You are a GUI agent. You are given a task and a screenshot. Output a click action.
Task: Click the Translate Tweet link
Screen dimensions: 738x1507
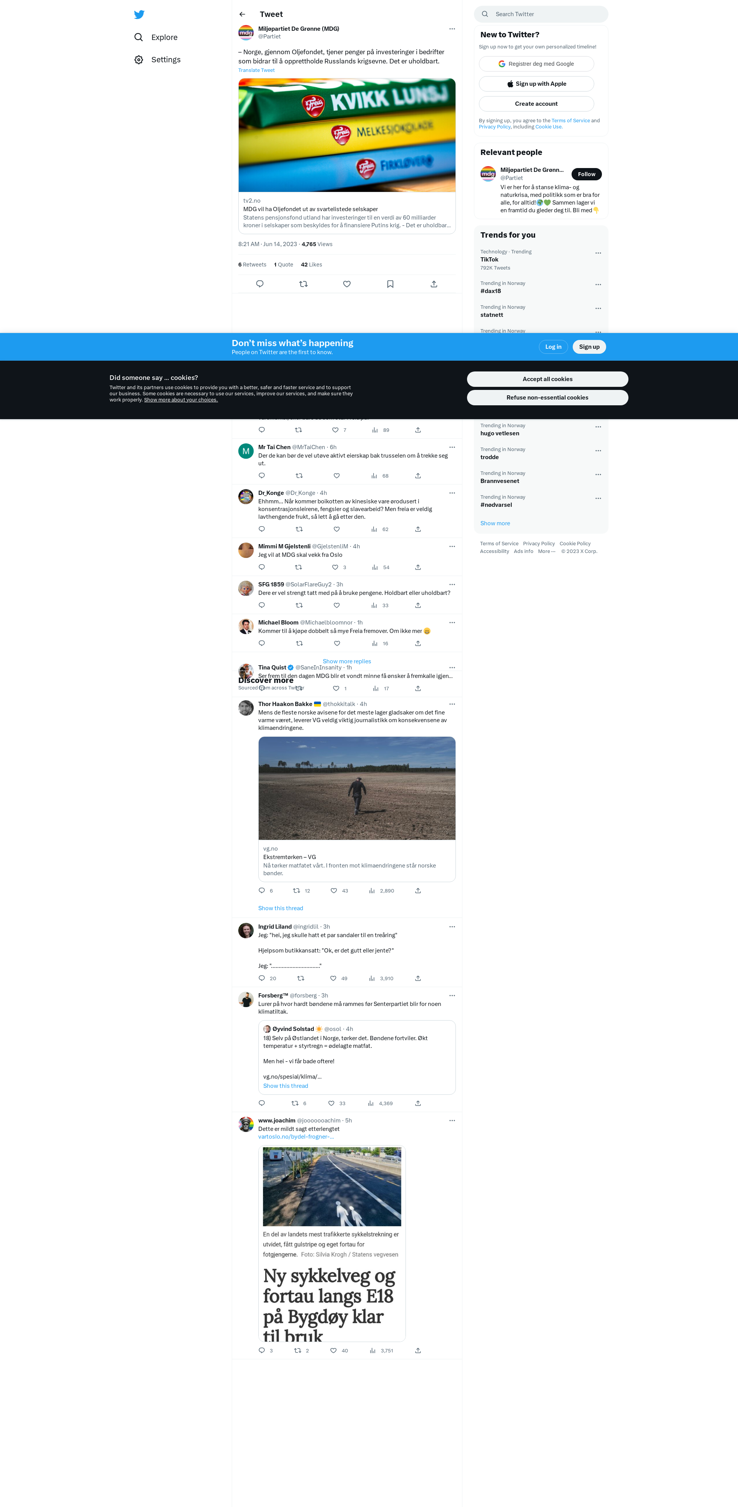(x=256, y=70)
